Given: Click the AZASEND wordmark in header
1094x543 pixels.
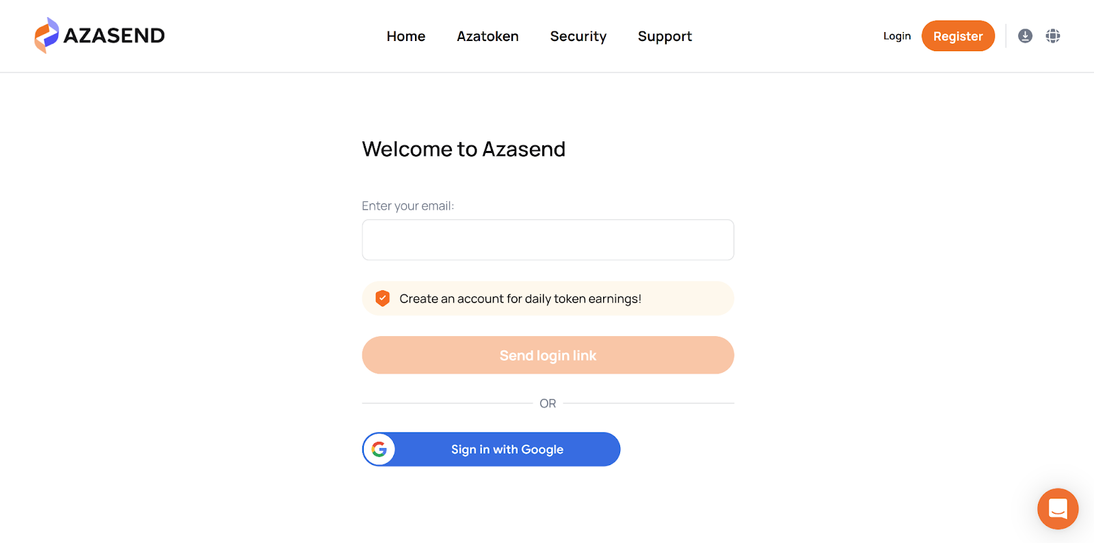Looking at the screenshot, I should tap(114, 36).
